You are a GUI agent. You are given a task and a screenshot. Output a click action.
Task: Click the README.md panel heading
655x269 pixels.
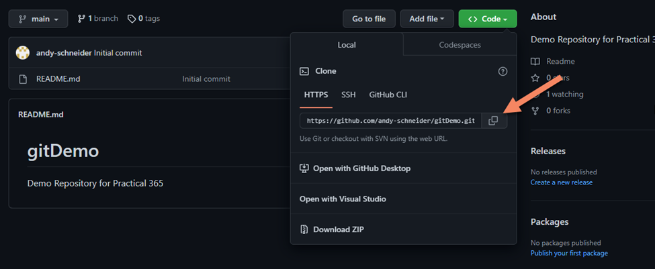click(41, 114)
